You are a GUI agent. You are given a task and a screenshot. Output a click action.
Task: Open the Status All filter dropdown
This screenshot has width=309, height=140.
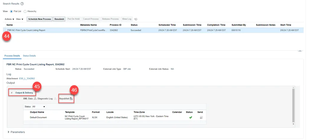pyautogui.click(x=39, y=107)
